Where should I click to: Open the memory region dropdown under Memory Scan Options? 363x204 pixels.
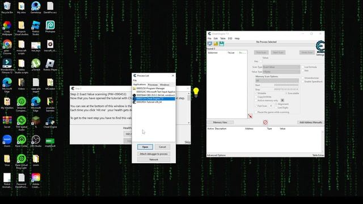tap(277, 80)
